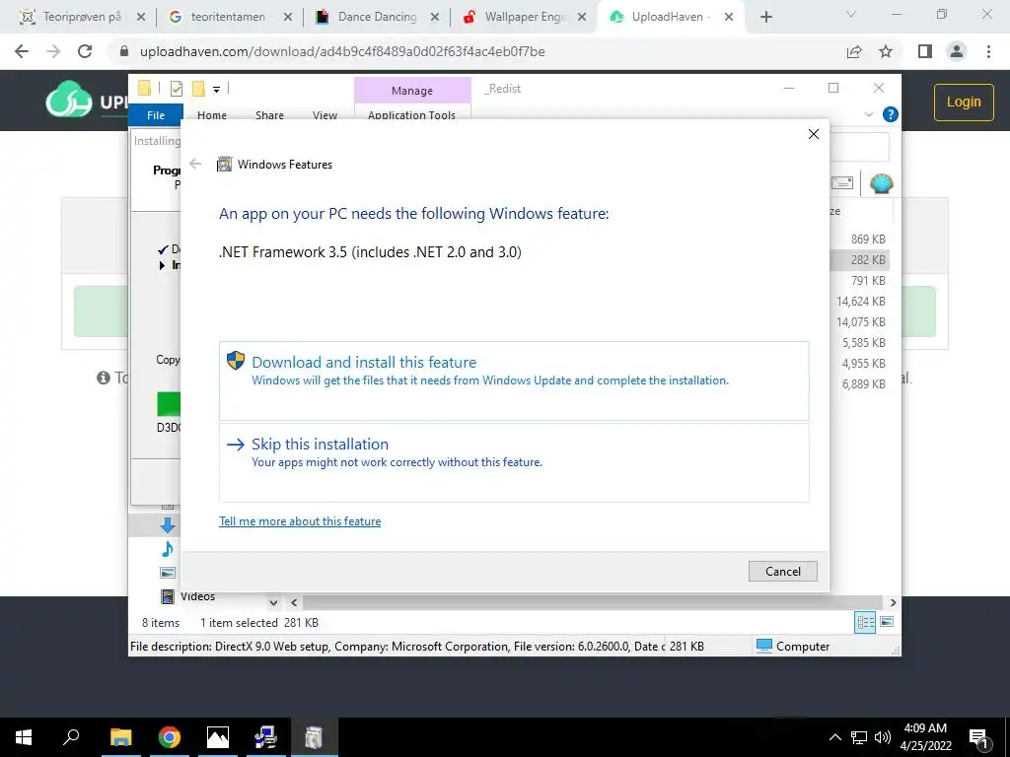Switch to the Home ribbon tab in Explorer
1010x757 pixels.
click(x=212, y=115)
